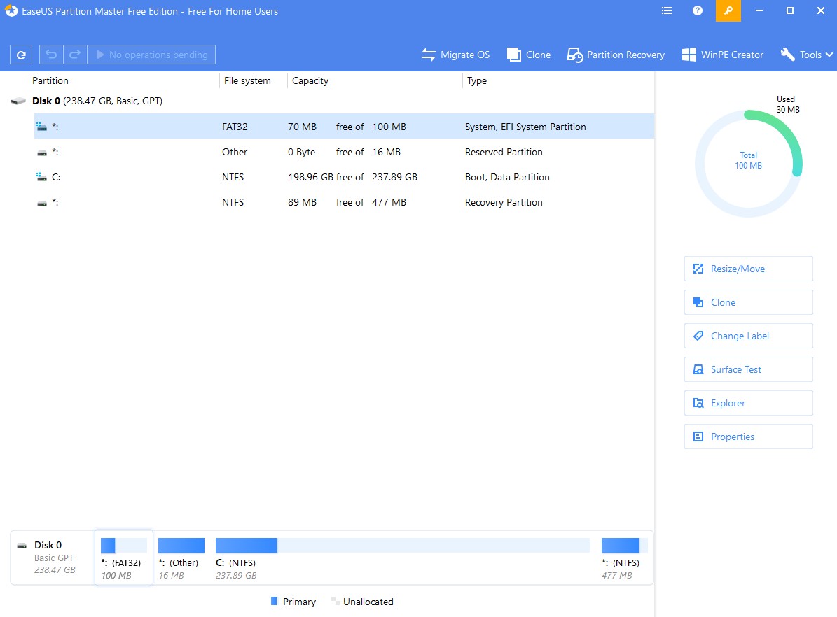Click the Surface Test button
The image size is (837, 617).
click(748, 369)
